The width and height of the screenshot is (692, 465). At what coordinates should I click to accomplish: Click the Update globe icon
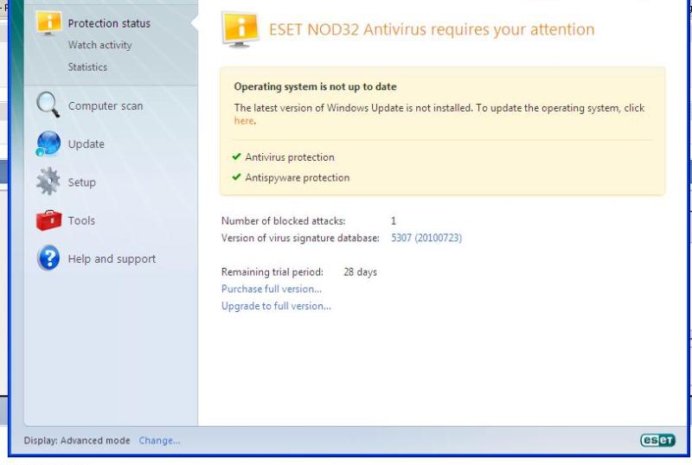[48, 143]
